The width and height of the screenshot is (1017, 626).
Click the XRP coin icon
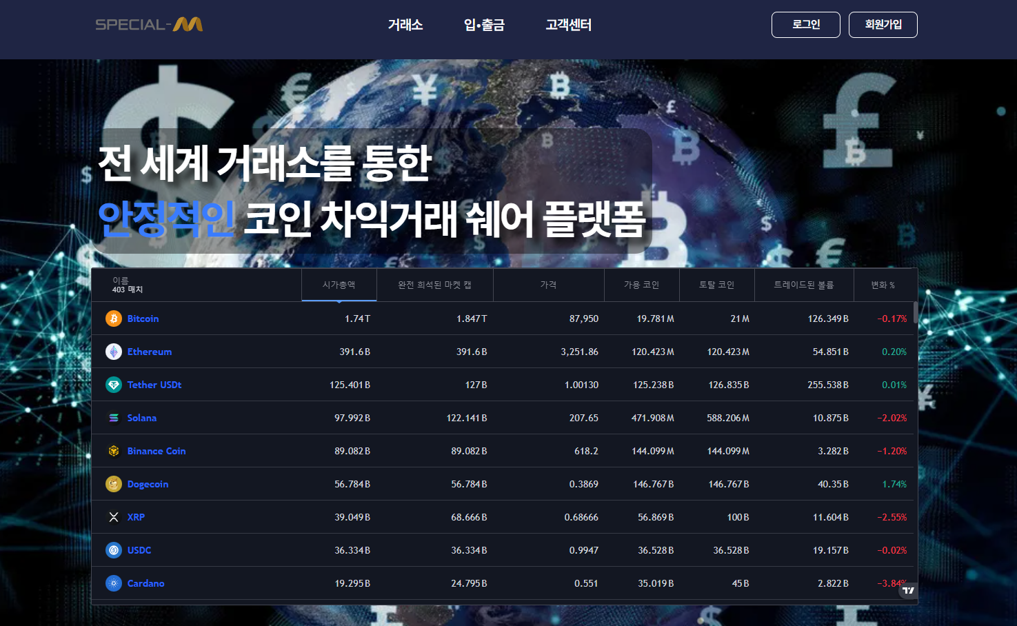click(114, 517)
